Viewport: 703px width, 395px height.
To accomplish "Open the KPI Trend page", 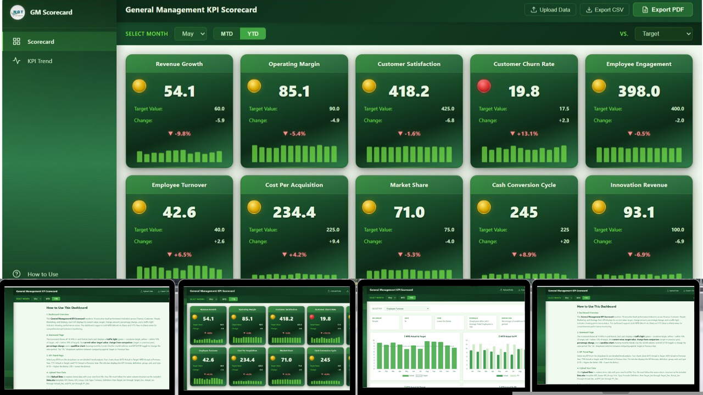I will (x=40, y=61).
